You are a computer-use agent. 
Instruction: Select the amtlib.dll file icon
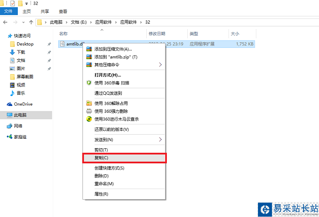[x=62, y=44]
